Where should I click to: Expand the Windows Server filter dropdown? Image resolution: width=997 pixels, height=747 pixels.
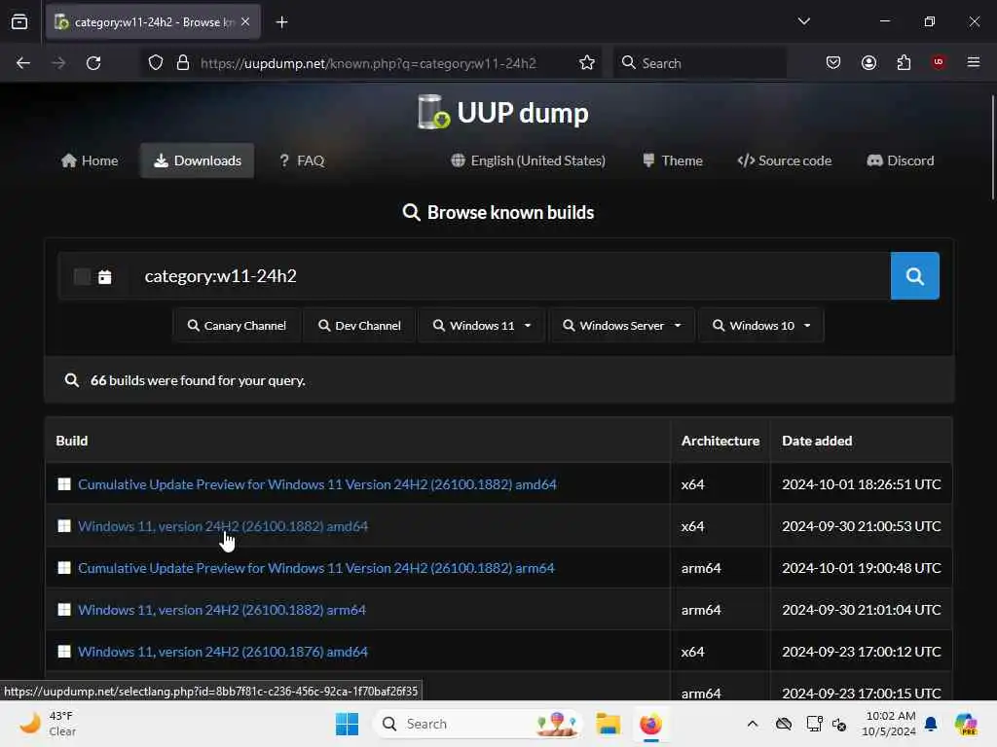pos(622,325)
